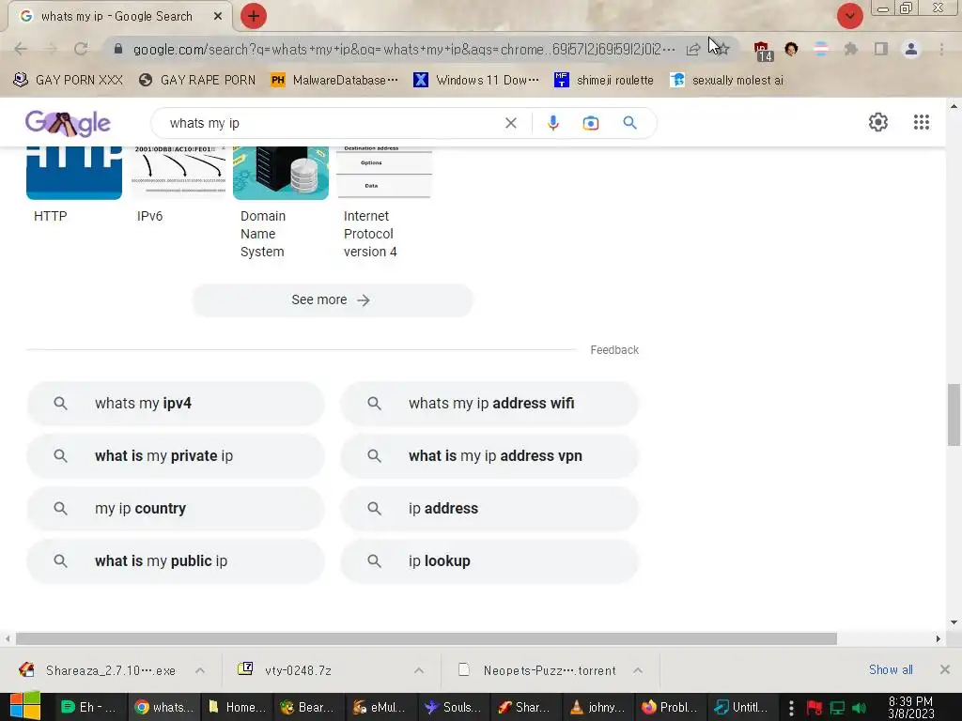Image resolution: width=962 pixels, height=721 pixels.
Task: Submit search with magnifier icon
Action: [x=630, y=123]
